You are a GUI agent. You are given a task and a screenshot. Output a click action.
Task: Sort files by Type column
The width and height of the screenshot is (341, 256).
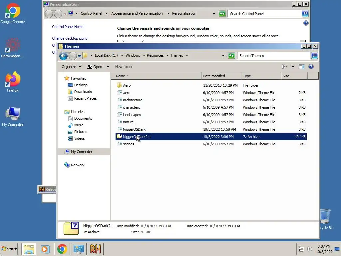coord(261,76)
